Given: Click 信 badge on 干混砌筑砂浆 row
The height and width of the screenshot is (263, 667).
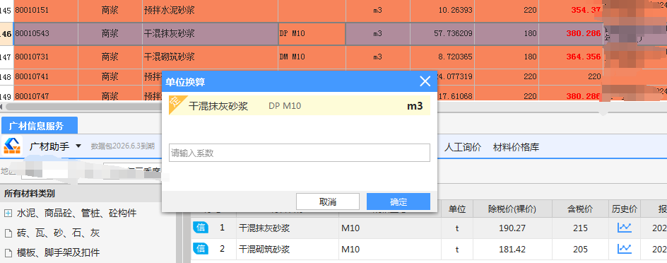Looking at the screenshot, I should click(x=201, y=248).
